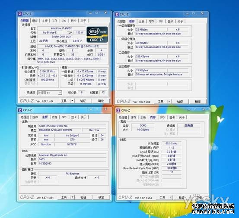The image size is (239, 218).
Task: Click the memory size value '16 GBytes'
Action: point(143,130)
